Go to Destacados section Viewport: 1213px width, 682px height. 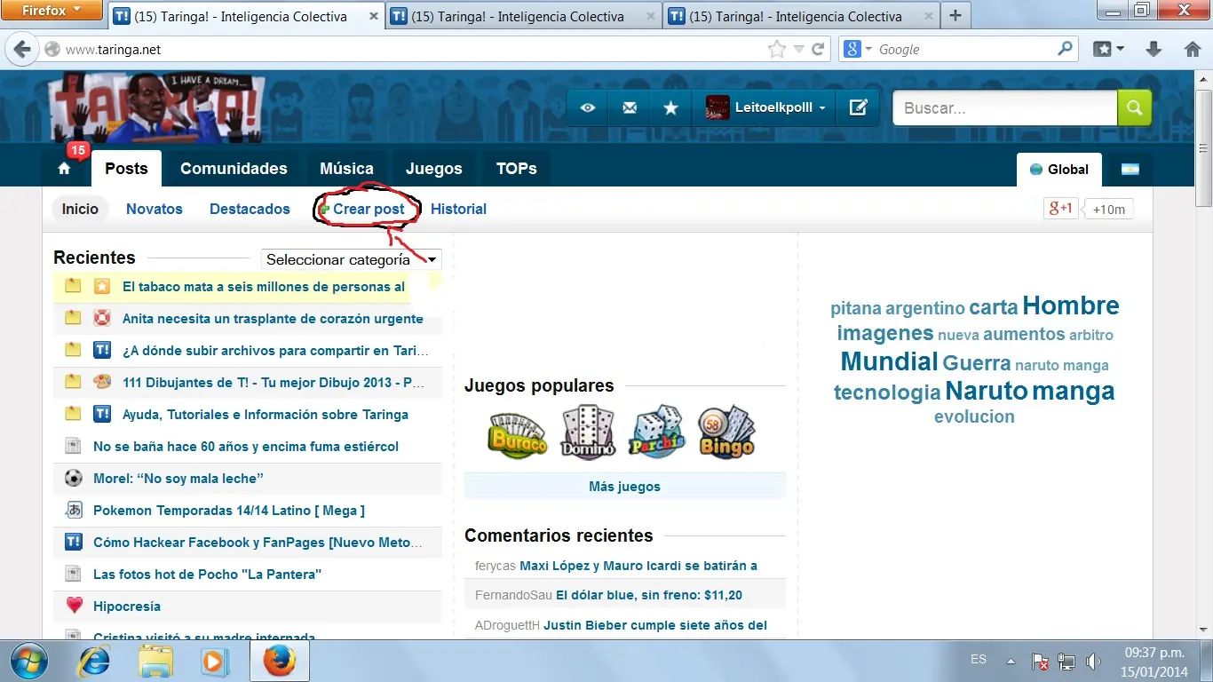coord(250,209)
